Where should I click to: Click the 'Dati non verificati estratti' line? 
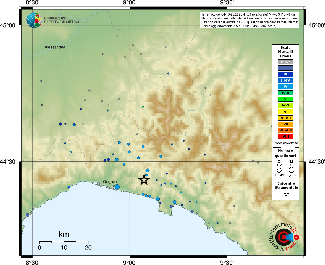250,22
